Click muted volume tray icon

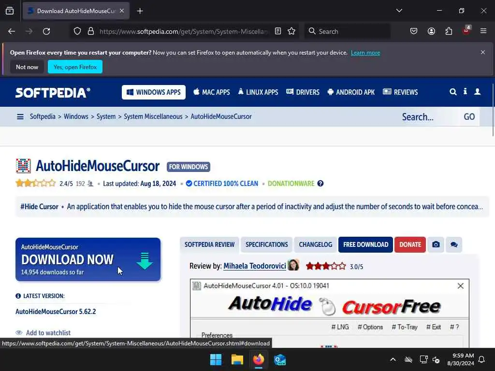(x=437, y=359)
